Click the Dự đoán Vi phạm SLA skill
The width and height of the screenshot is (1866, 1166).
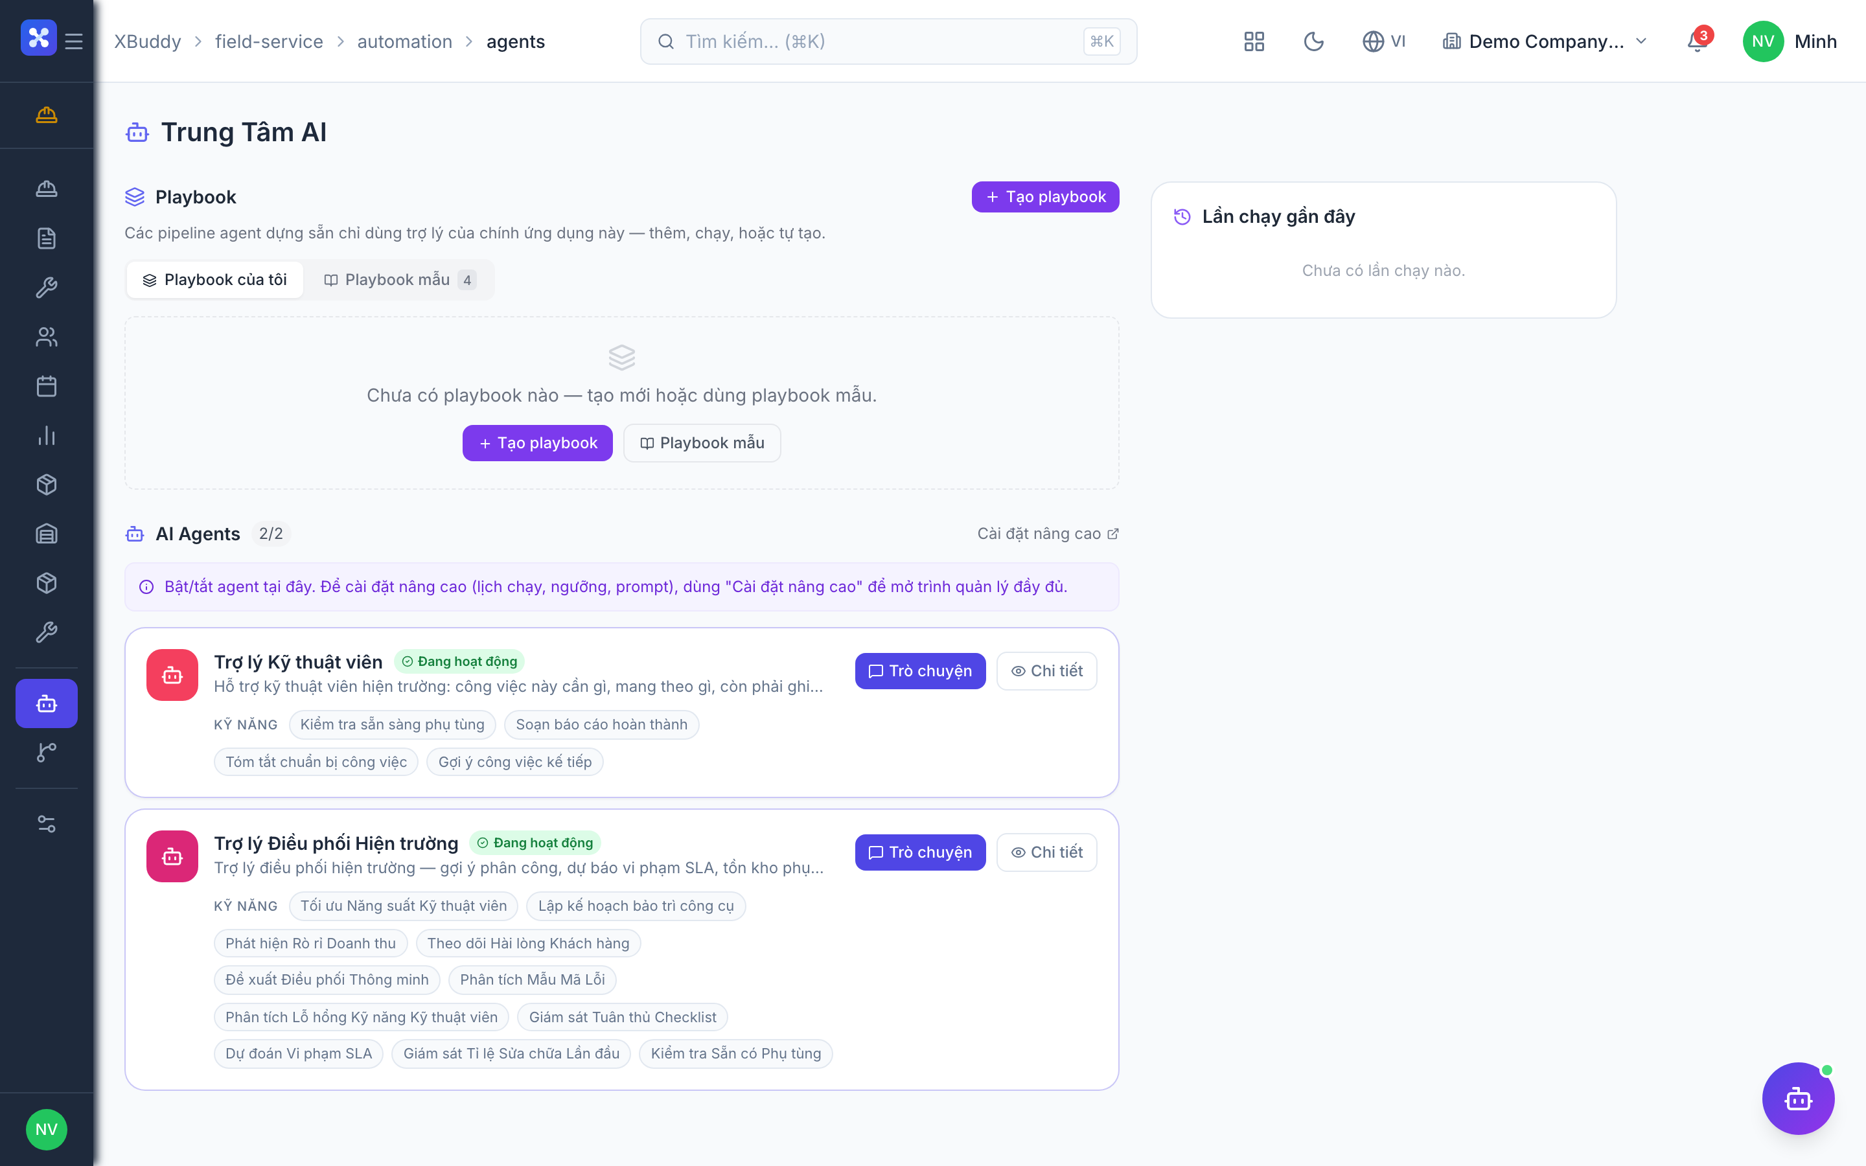point(299,1053)
